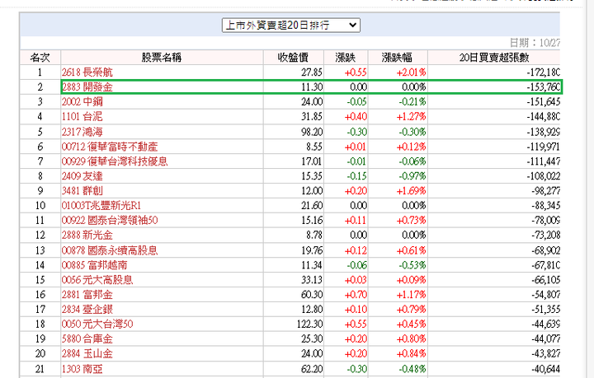The width and height of the screenshot is (594, 378).
Task: Click the 股票名稱 column header
Action: (x=162, y=58)
